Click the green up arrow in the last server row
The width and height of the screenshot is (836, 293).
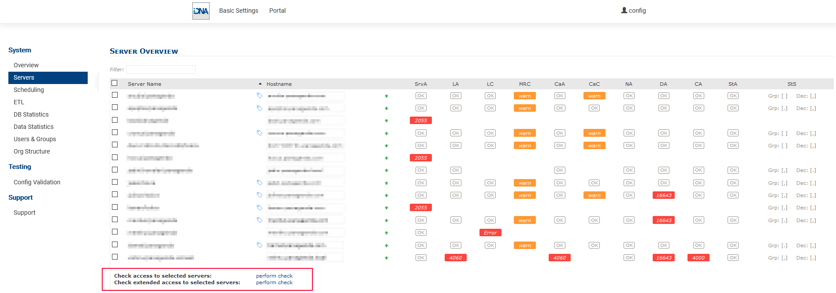pyautogui.click(x=386, y=258)
